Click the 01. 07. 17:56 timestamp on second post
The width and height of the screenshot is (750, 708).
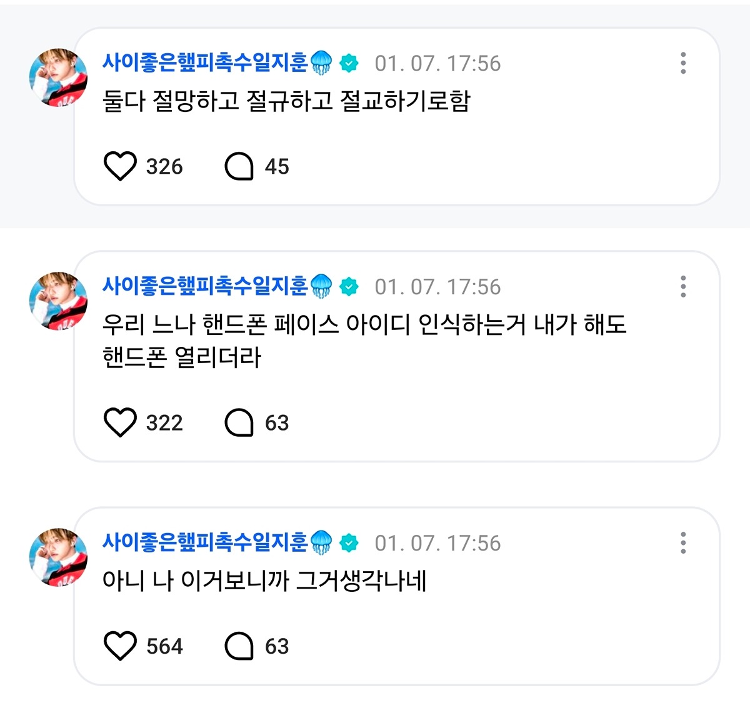coord(437,287)
